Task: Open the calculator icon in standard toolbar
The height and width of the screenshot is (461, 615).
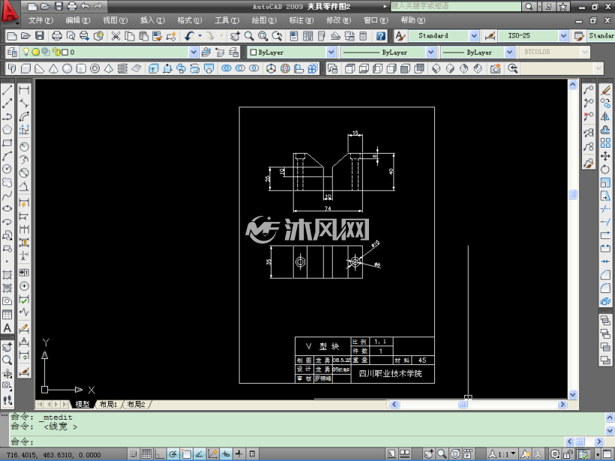Action: click(363, 36)
